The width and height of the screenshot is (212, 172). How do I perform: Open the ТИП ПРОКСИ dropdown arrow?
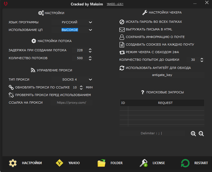(x=90, y=79)
